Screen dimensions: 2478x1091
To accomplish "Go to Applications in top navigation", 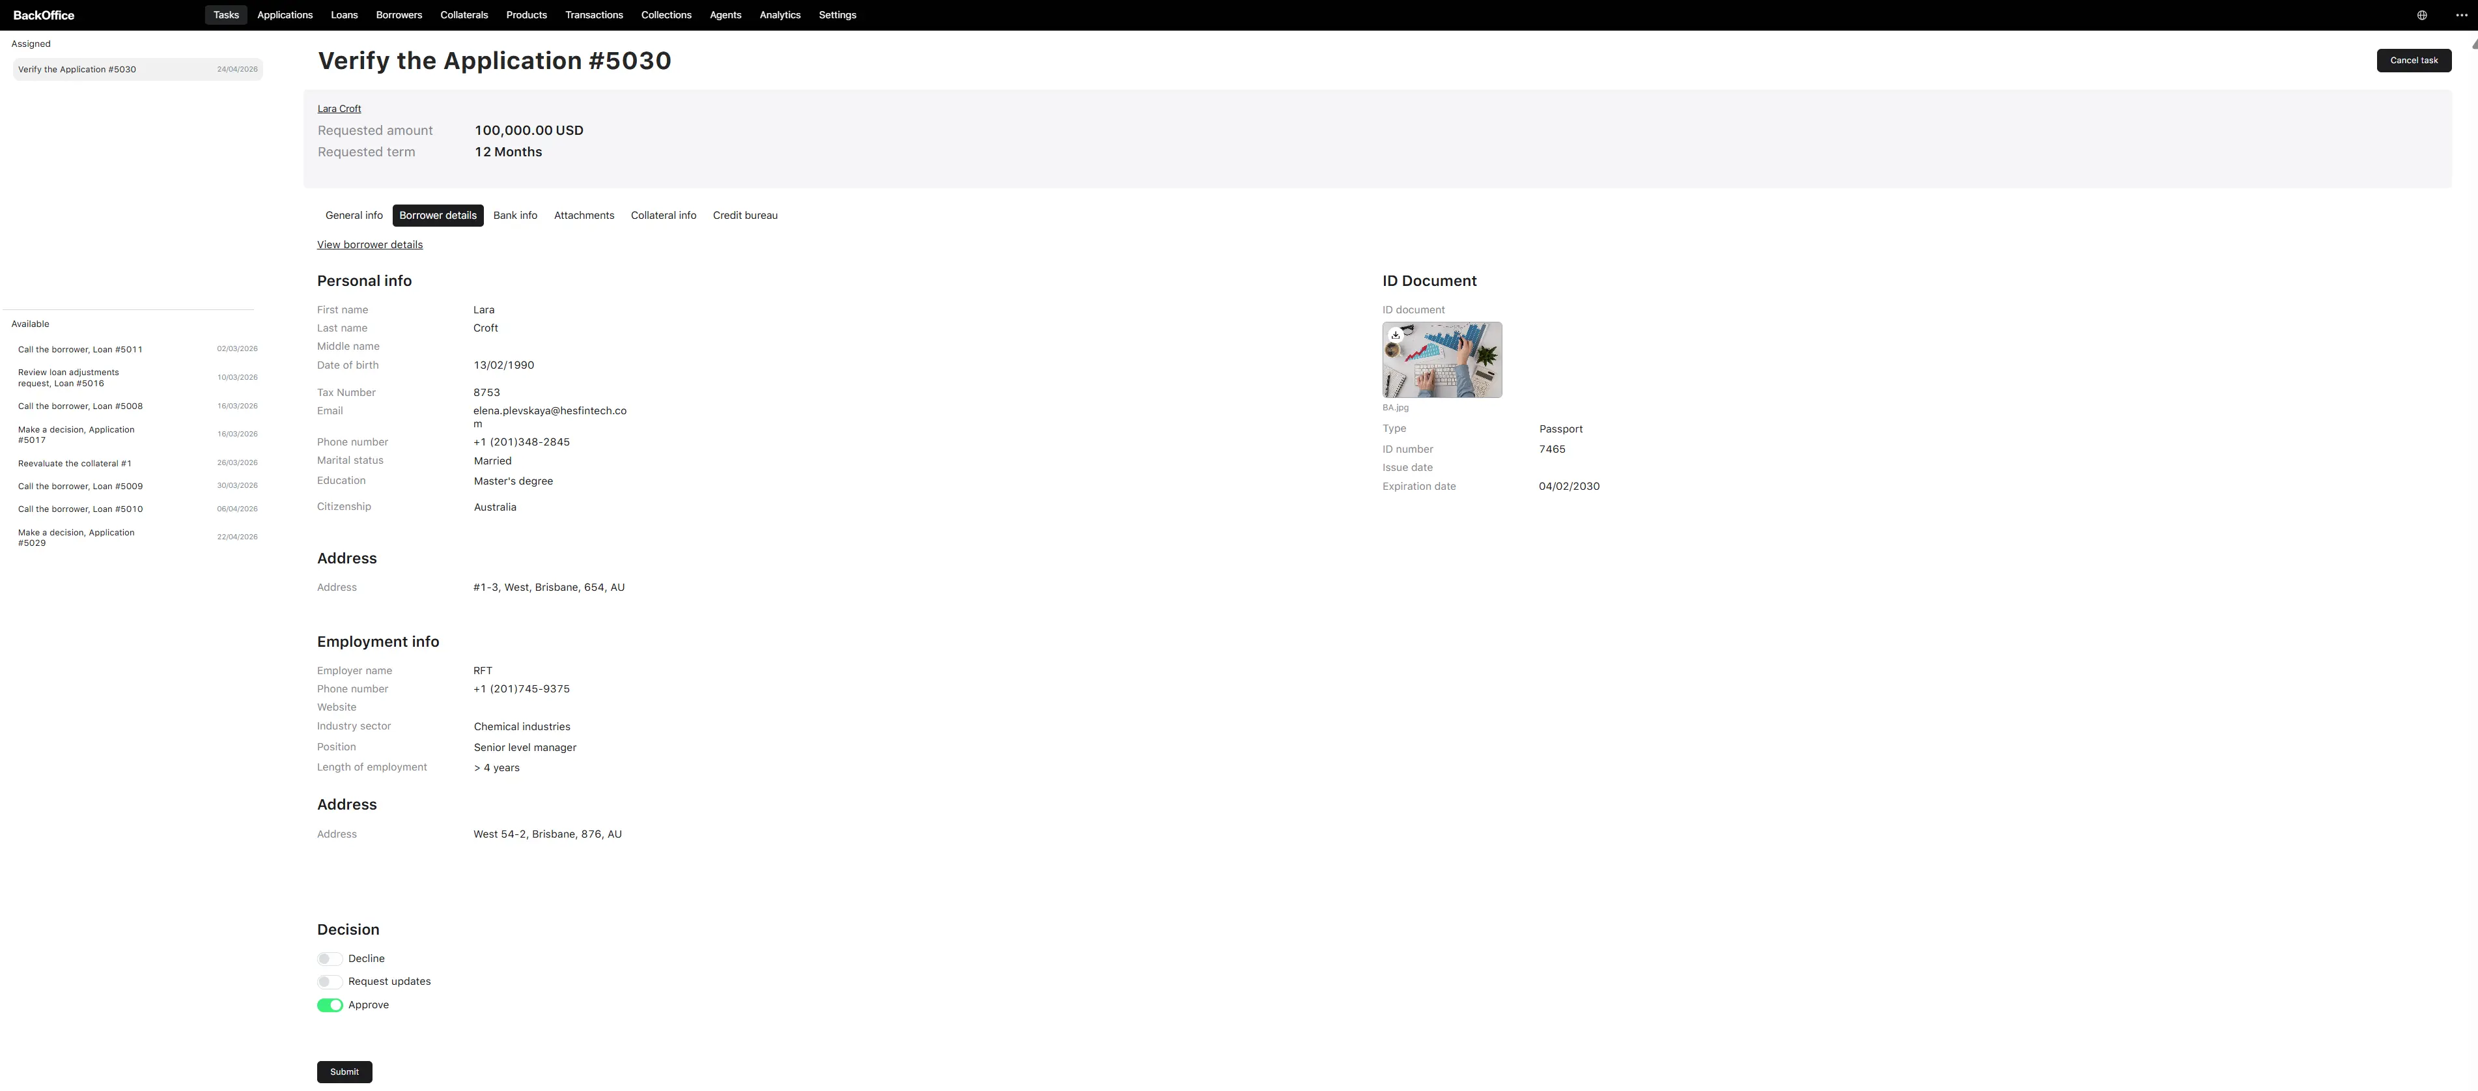I will pos(285,16).
